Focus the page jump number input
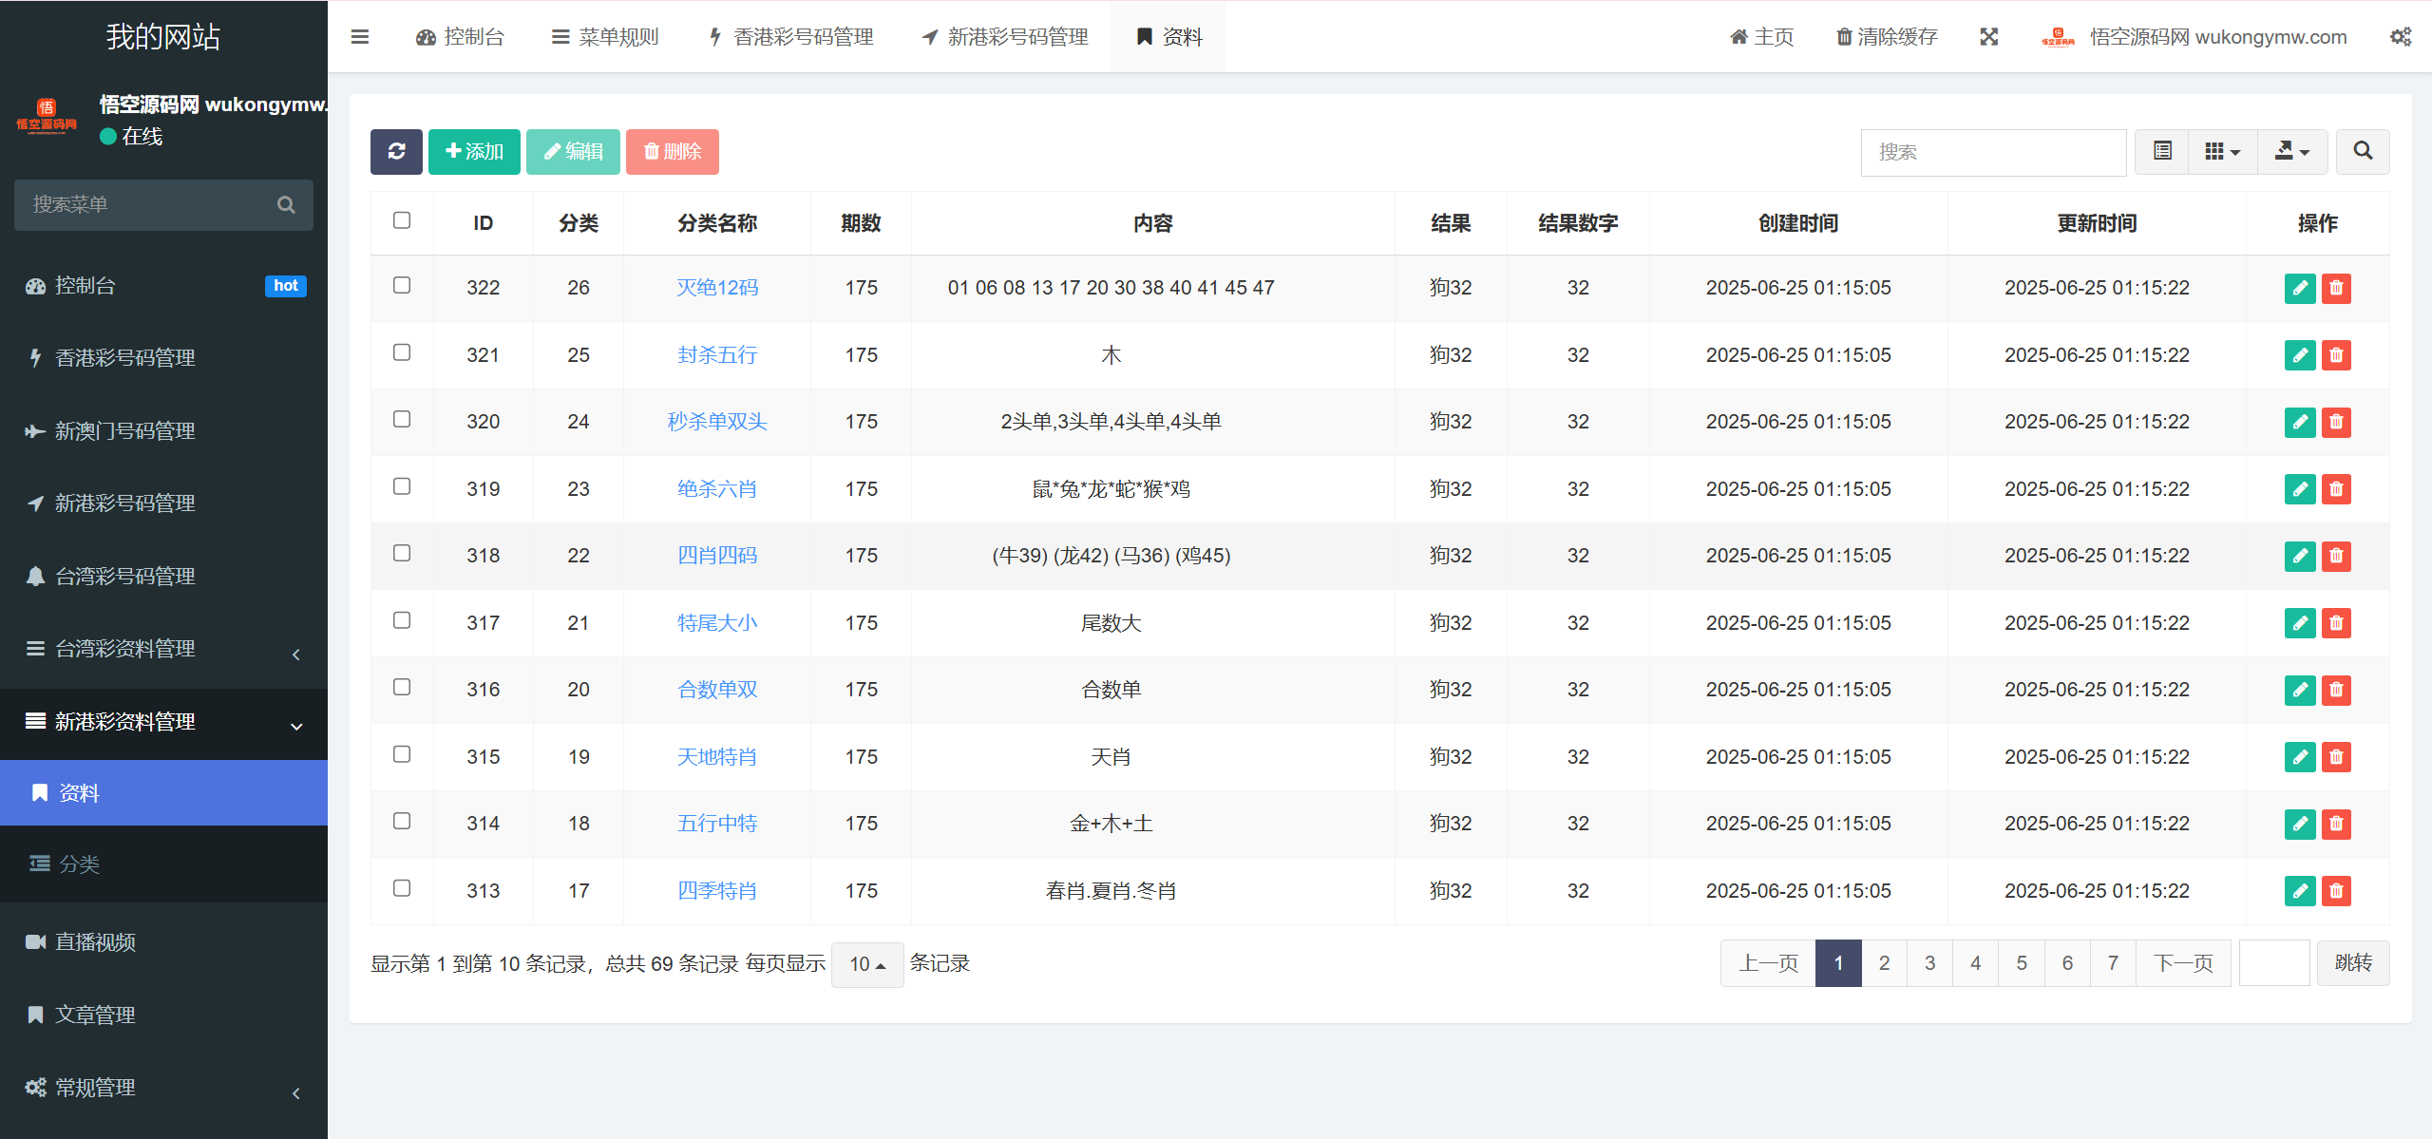The height and width of the screenshot is (1139, 2432). click(2274, 964)
